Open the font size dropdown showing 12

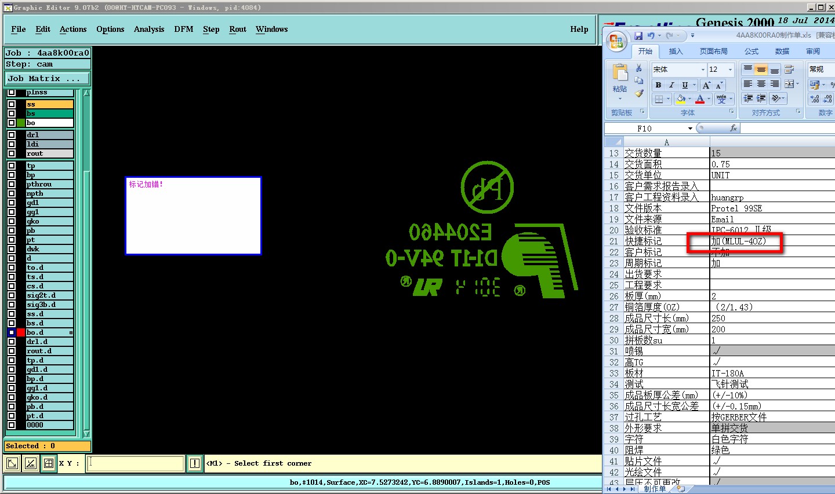pos(730,69)
